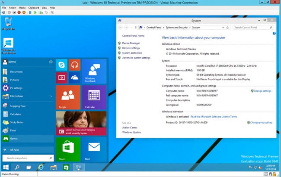281x177 pixels.
Task: Open Task View on taskbar
Action: point(29,168)
